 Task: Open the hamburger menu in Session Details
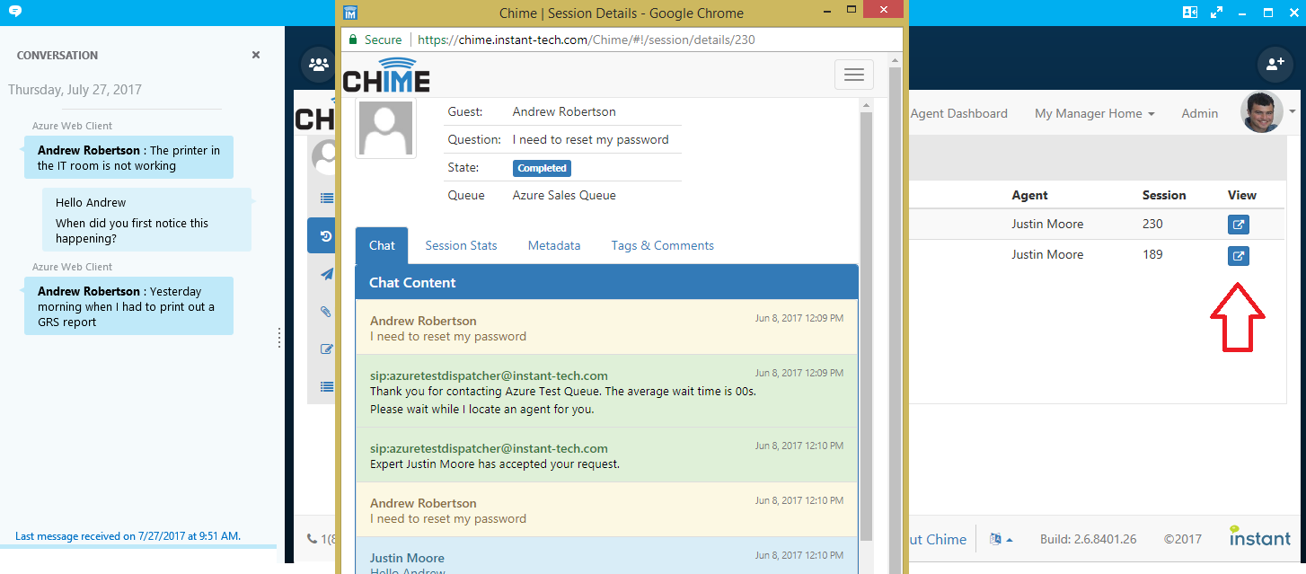pyautogui.click(x=854, y=75)
